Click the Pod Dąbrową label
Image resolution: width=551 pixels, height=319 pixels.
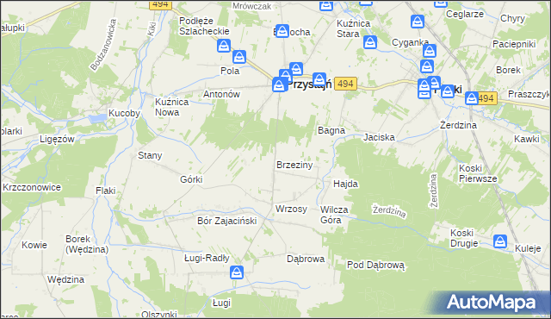[x=375, y=266]
